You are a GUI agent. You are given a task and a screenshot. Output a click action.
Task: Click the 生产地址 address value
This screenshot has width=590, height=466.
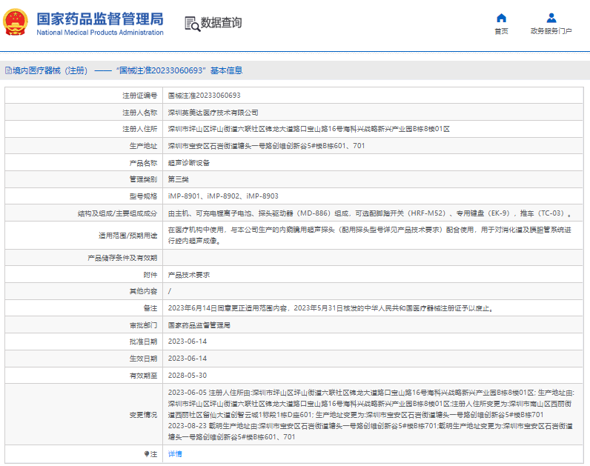point(266,146)
